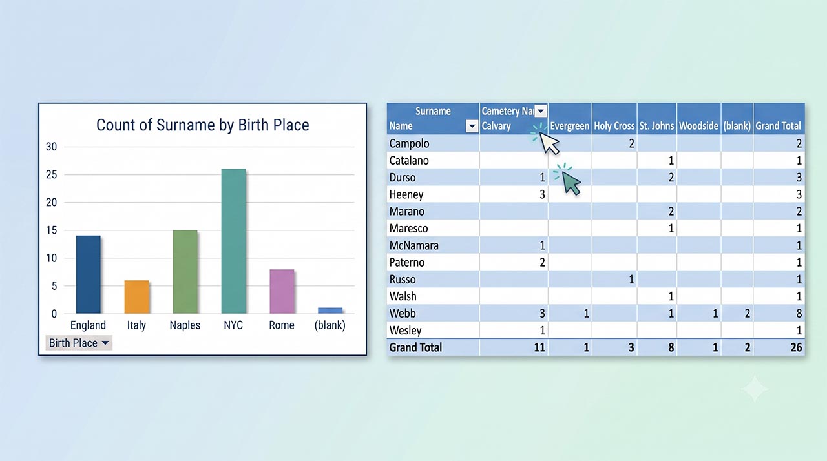This screenshot has height=461, width=827.
Task: Select the McNamara row label
Action: tap(413, 245)
